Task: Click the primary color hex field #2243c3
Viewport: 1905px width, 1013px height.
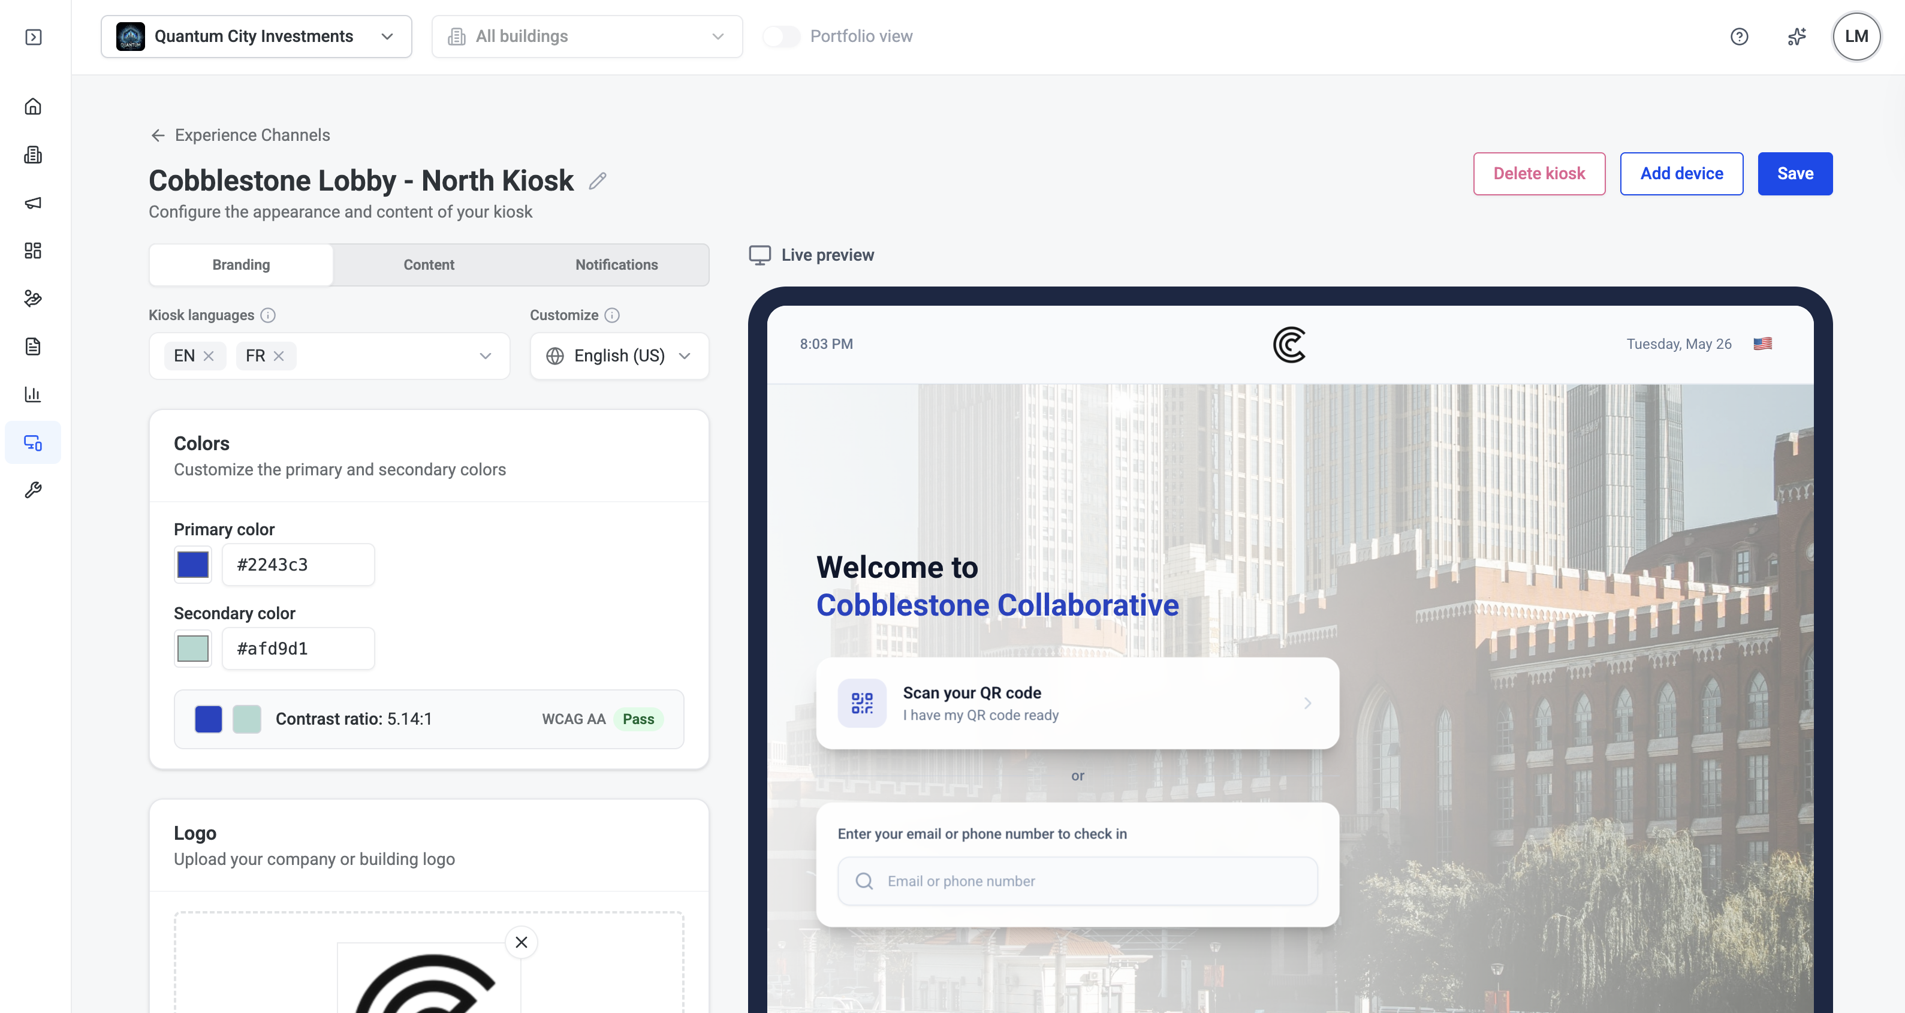Action: [x=298, y=565]
